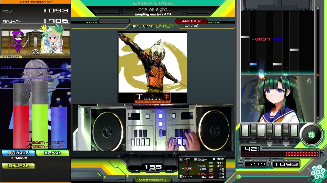Click the PG: 371 count
This screenshot has width=327, height=183.
[x=216, y=163]
